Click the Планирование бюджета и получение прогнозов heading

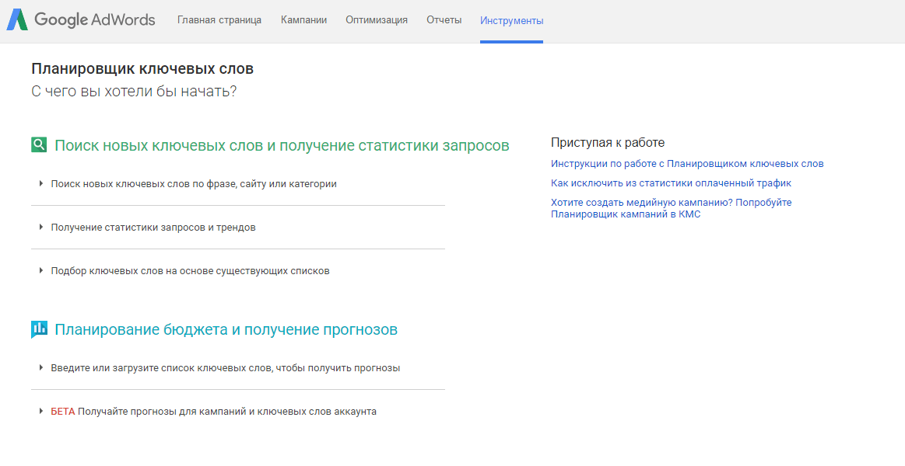[x=226, y=330]
